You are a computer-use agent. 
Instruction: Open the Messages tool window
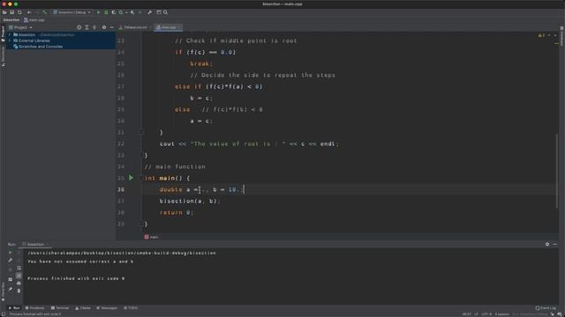(x=107, y=308)
